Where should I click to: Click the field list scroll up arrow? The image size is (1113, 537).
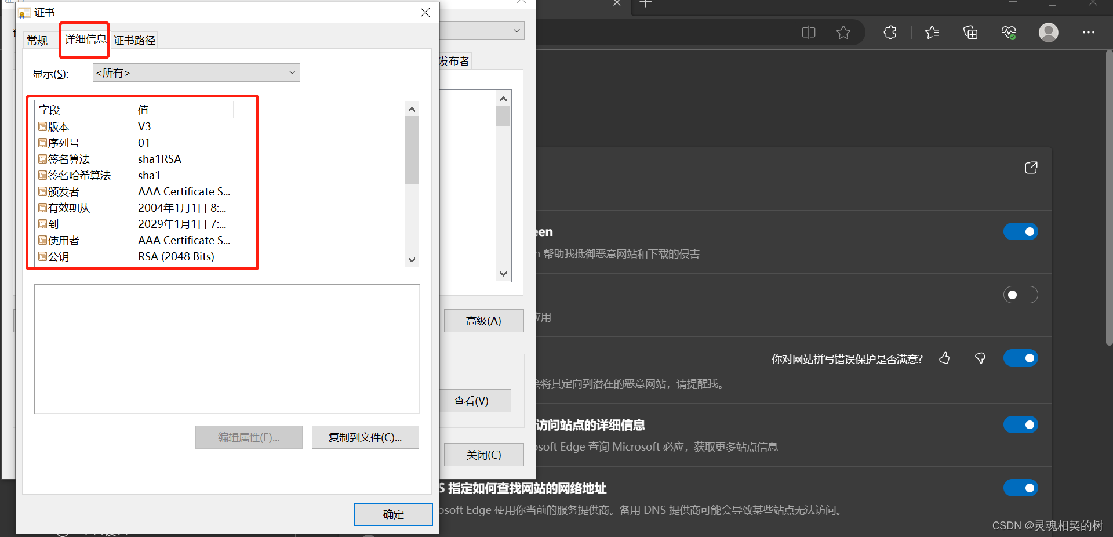(x=412, y=109)
